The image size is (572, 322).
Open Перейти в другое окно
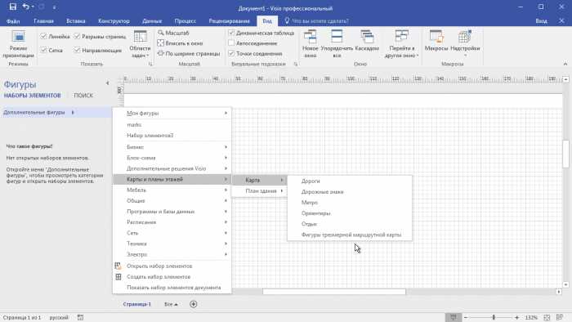pos(402,44)
